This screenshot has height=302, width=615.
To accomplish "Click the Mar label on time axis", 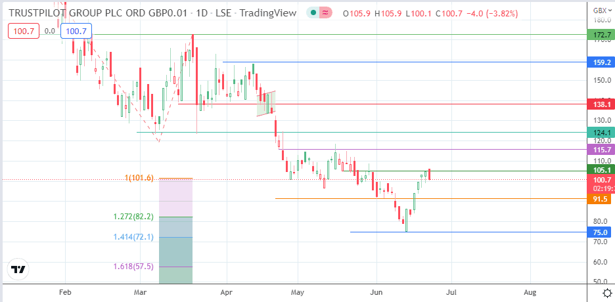I will [139, 293].
